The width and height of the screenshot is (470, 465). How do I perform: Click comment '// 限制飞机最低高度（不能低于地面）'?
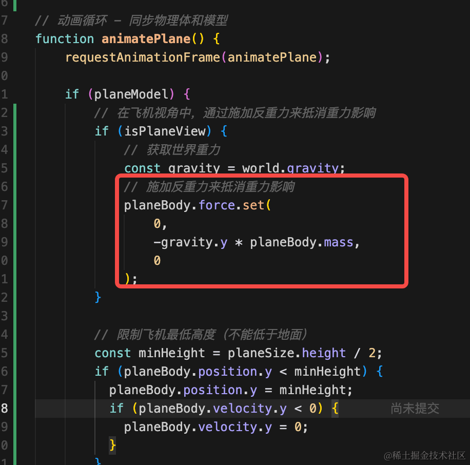pyautogui.click(x=201, y=335)
